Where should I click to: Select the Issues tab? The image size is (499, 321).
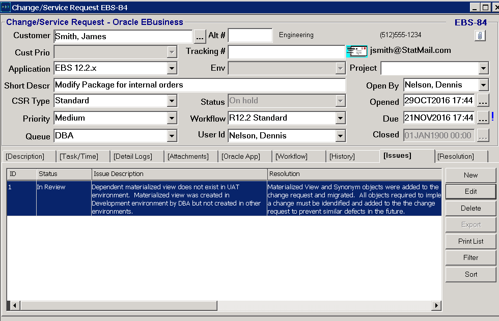point(407,156)
